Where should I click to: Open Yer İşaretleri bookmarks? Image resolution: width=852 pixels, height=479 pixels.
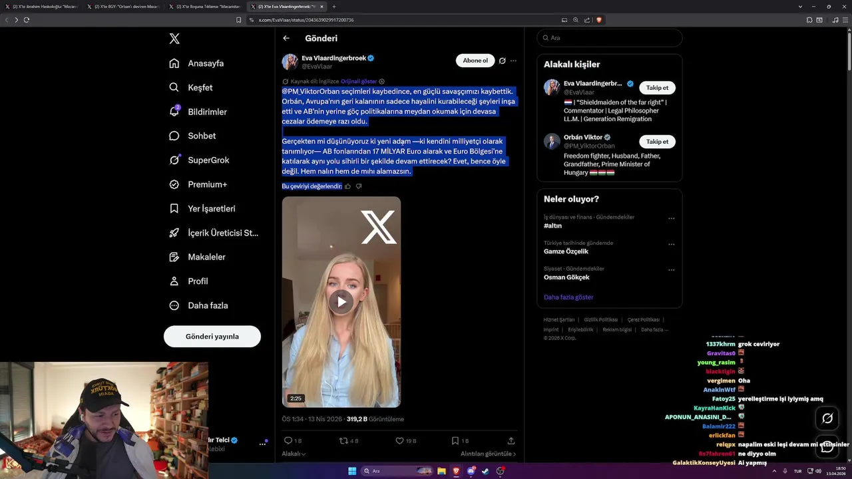click(202, 208)
